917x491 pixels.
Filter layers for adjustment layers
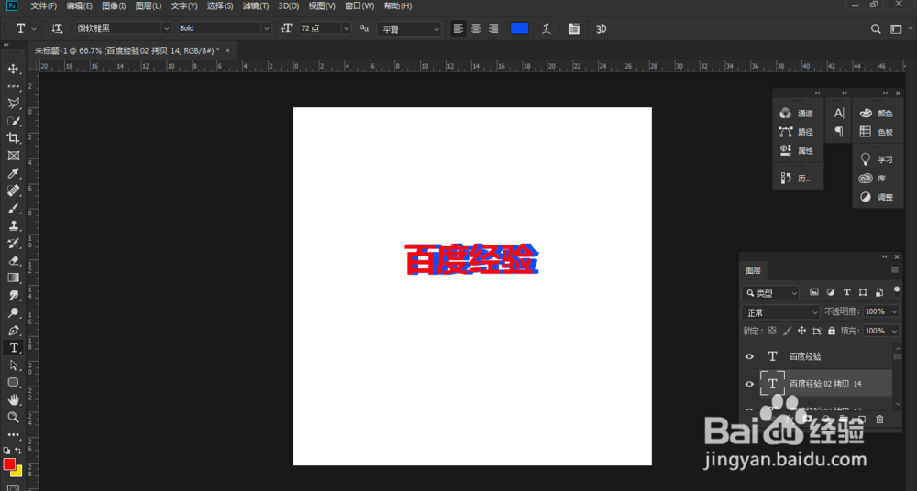831,292
